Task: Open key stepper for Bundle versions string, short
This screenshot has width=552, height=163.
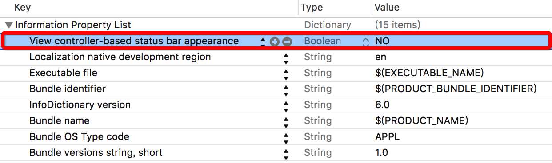Action: (x=286, y=153)
